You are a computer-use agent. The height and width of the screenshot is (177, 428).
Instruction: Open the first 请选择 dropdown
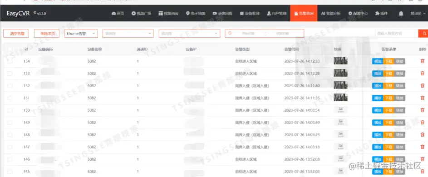point(128,33)
